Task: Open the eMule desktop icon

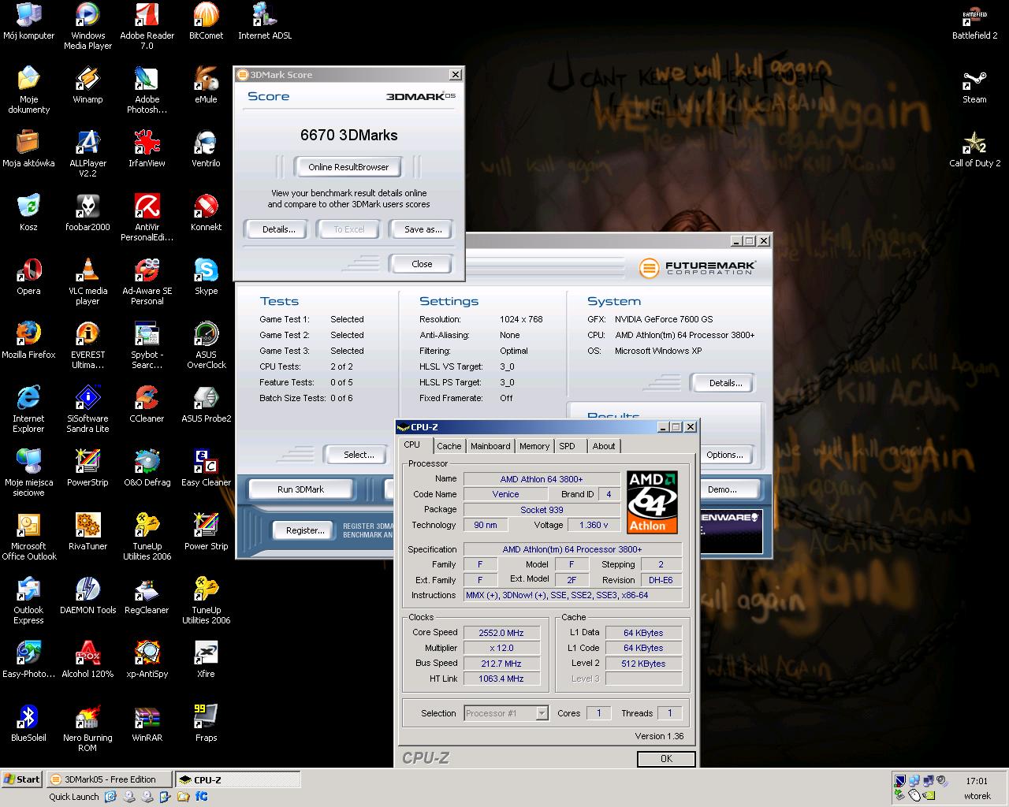Action: pyautogui.click(x=206, y=86)
